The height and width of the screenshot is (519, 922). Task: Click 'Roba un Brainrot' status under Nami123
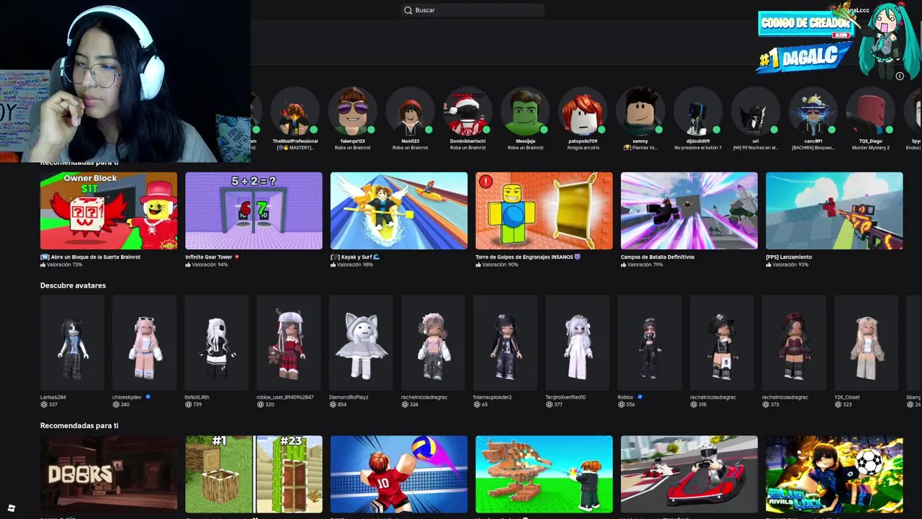coord(410,148)
